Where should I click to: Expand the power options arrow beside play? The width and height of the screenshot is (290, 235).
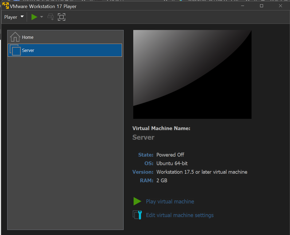pos(42,17)
